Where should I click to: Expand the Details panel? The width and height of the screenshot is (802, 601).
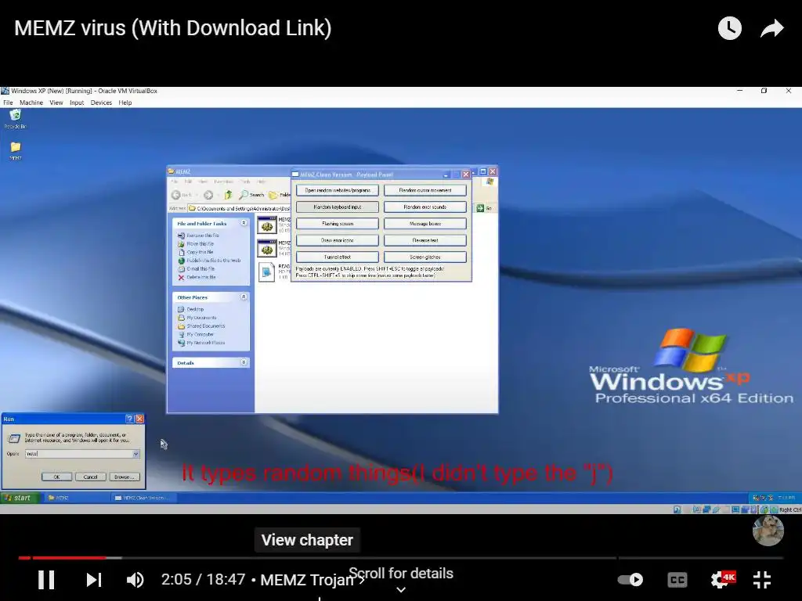[244, 362]
